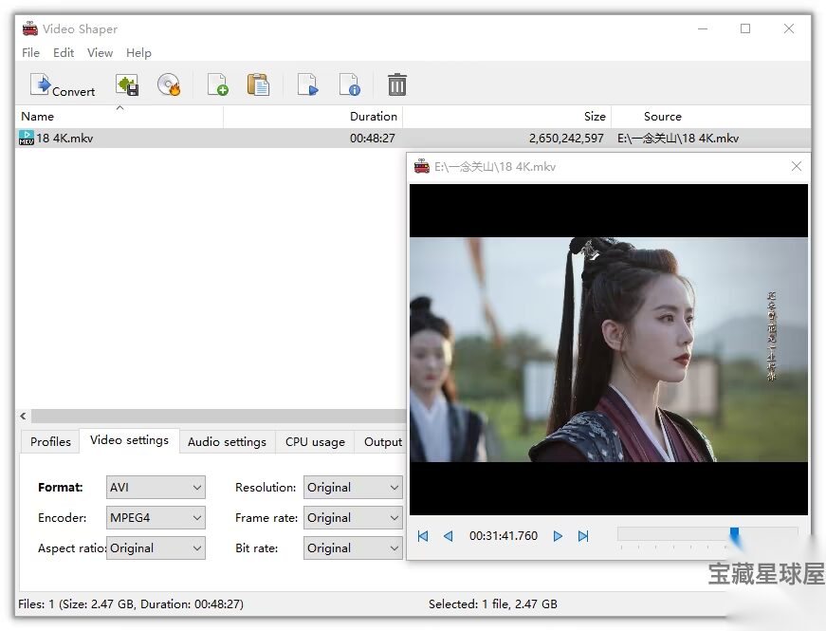826x631 pixels.
Task: Expand the Format dropdown showing AVI
Action: pyautogui.click(x=156, y=487)
